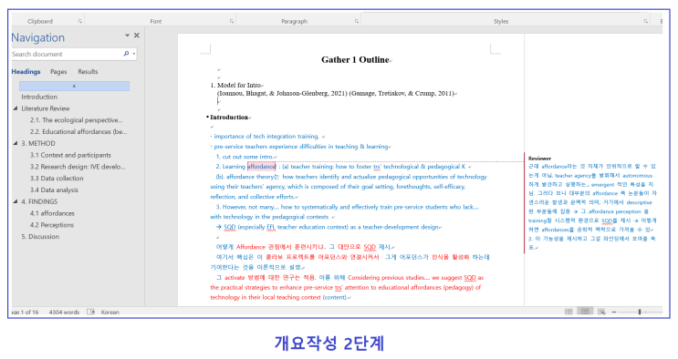This screenshot has width=678, height=359.
Task: Go to 3.2 Research design heading
Action: click(x=78, y=167)
